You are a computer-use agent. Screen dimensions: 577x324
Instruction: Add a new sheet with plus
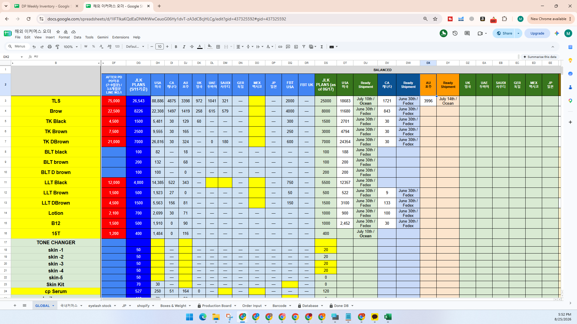[x=15, y=305]
